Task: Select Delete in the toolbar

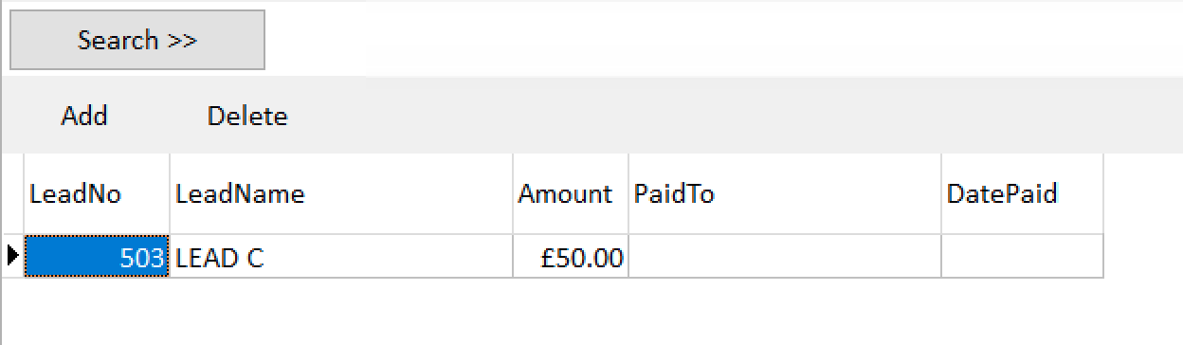Action: coord(246,116)
